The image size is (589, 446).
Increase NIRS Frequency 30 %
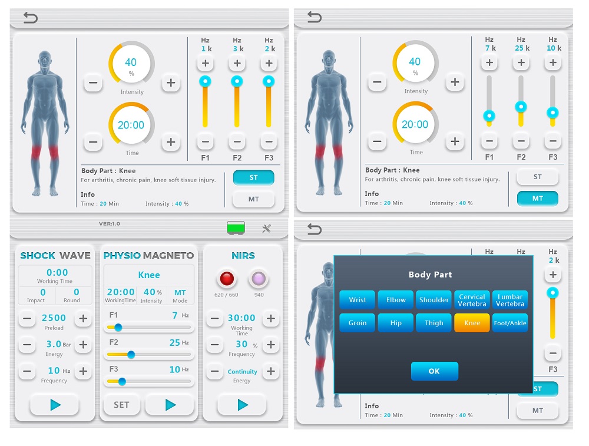click(270, 345)
